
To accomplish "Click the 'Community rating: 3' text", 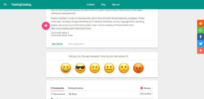I will 60,33.
